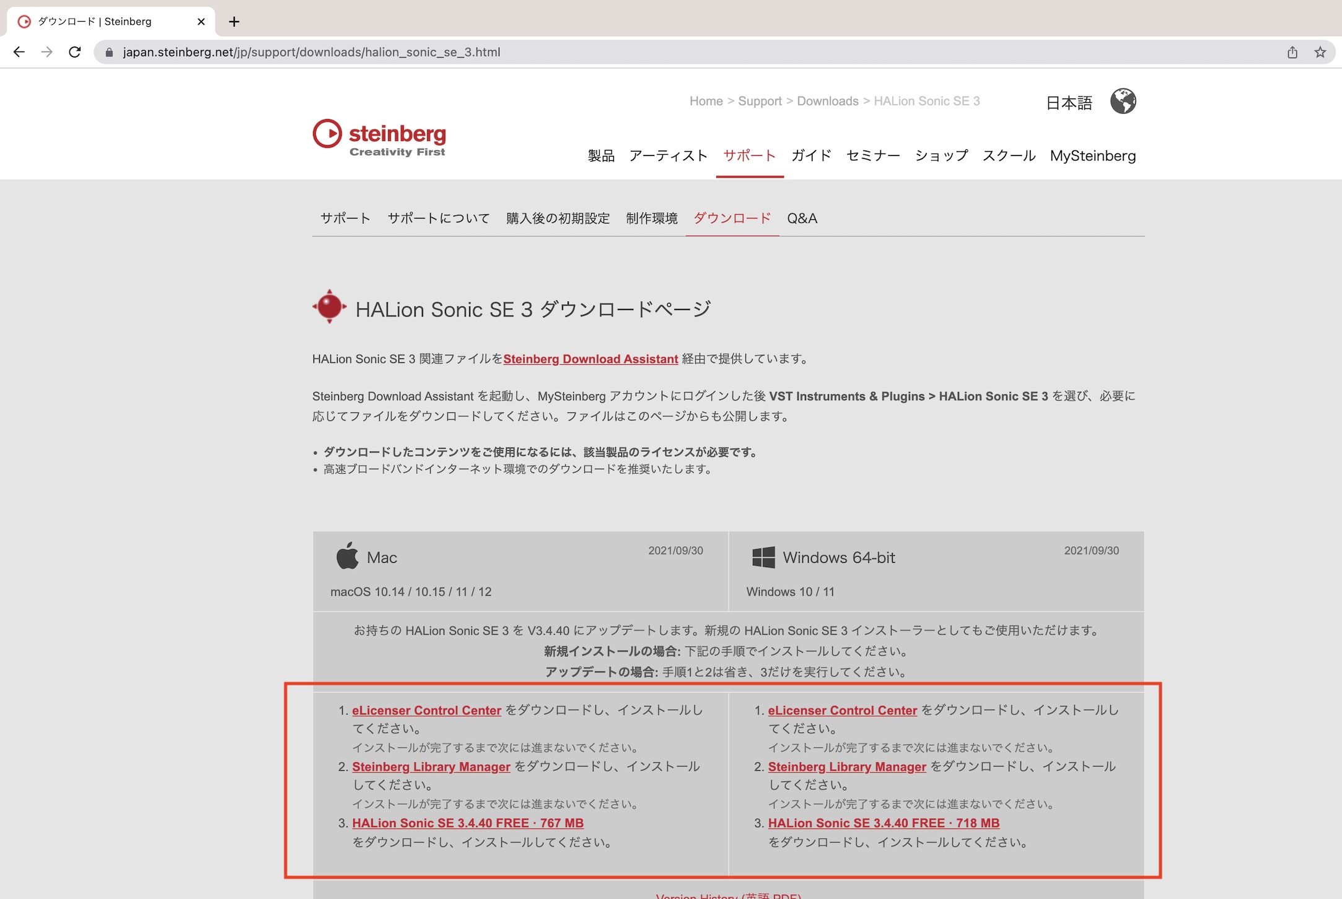Click the Windows icon in download section
This screenshot has width=1342, height=899.
tap(759, 556)
